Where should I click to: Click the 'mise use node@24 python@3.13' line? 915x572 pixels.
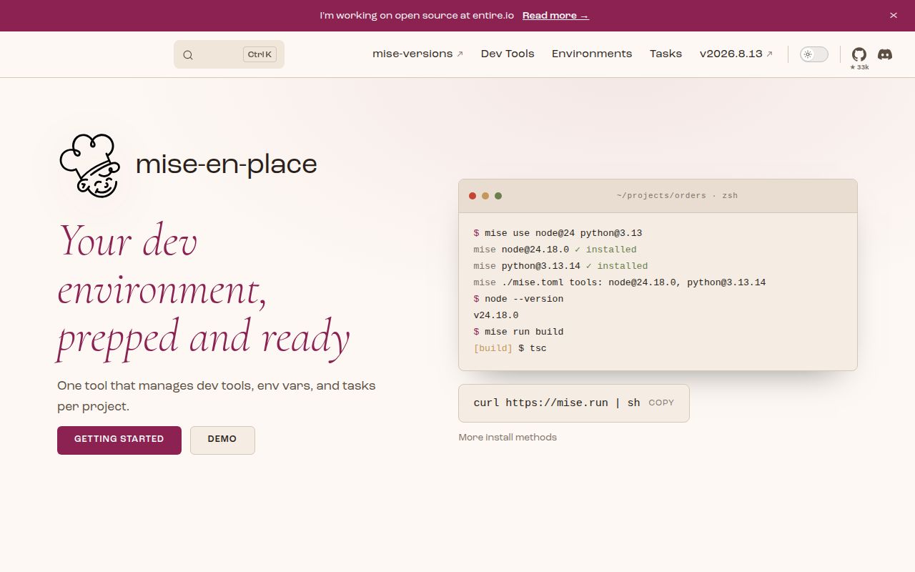coord(558,233)
